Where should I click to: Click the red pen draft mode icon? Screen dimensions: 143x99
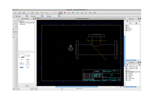[65, 13]
